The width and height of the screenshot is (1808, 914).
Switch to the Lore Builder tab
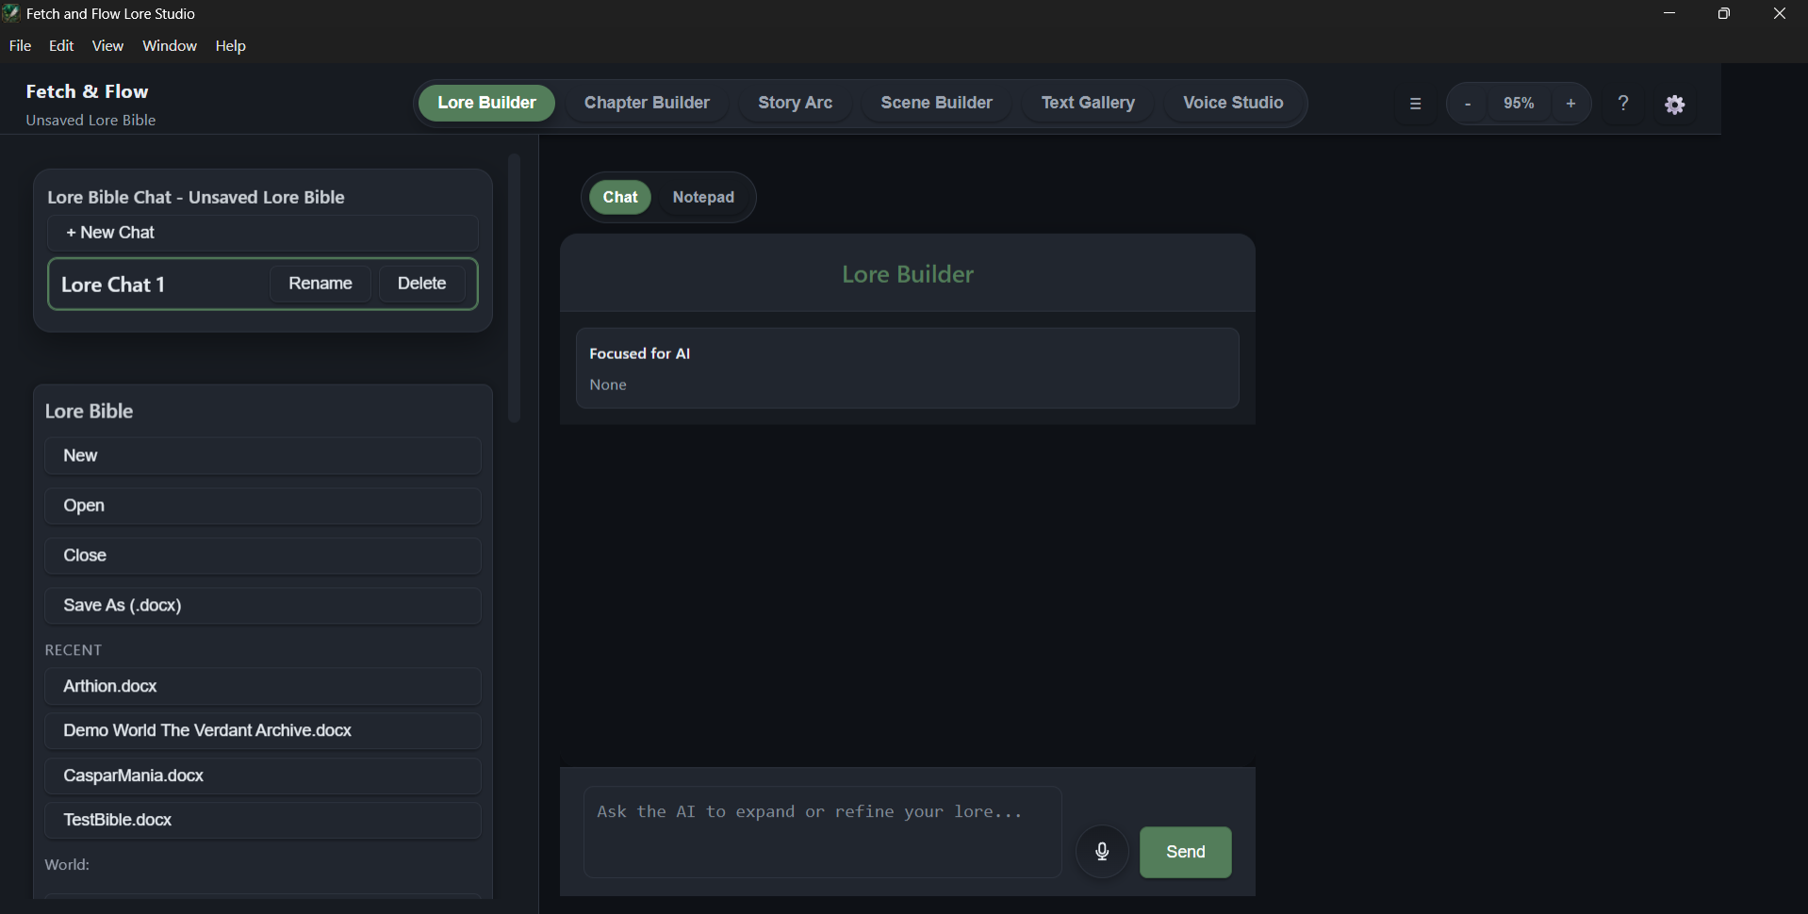tap(486, 103)
